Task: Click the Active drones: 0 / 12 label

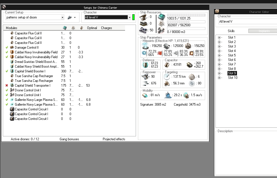Action: 25,139
